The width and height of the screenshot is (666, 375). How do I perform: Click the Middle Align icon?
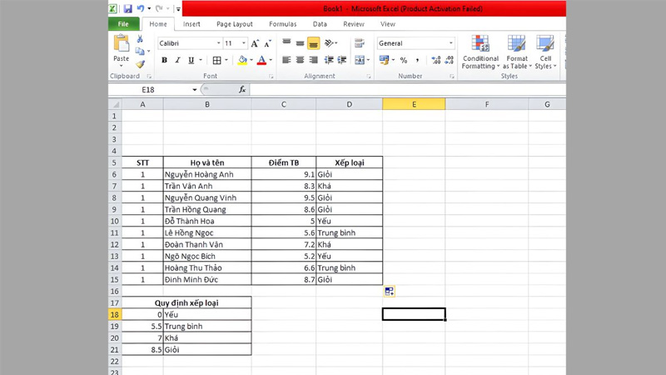(300, 43)
